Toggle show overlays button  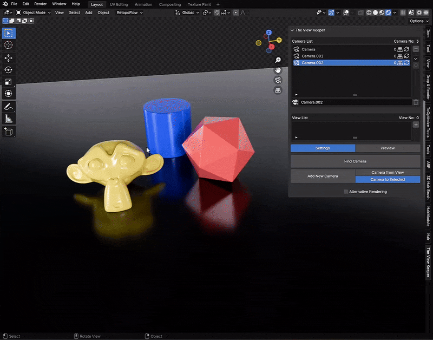[x=346, y=12]
